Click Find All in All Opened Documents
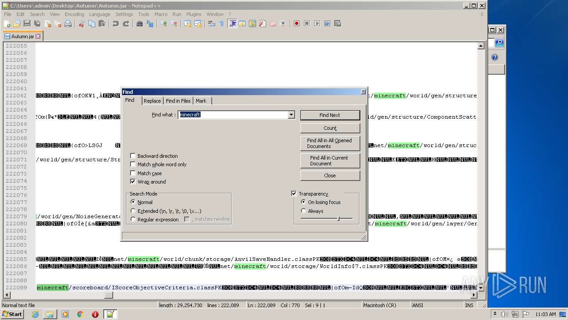This screenshot has height=320, width=568. click(x=330, y=143)
